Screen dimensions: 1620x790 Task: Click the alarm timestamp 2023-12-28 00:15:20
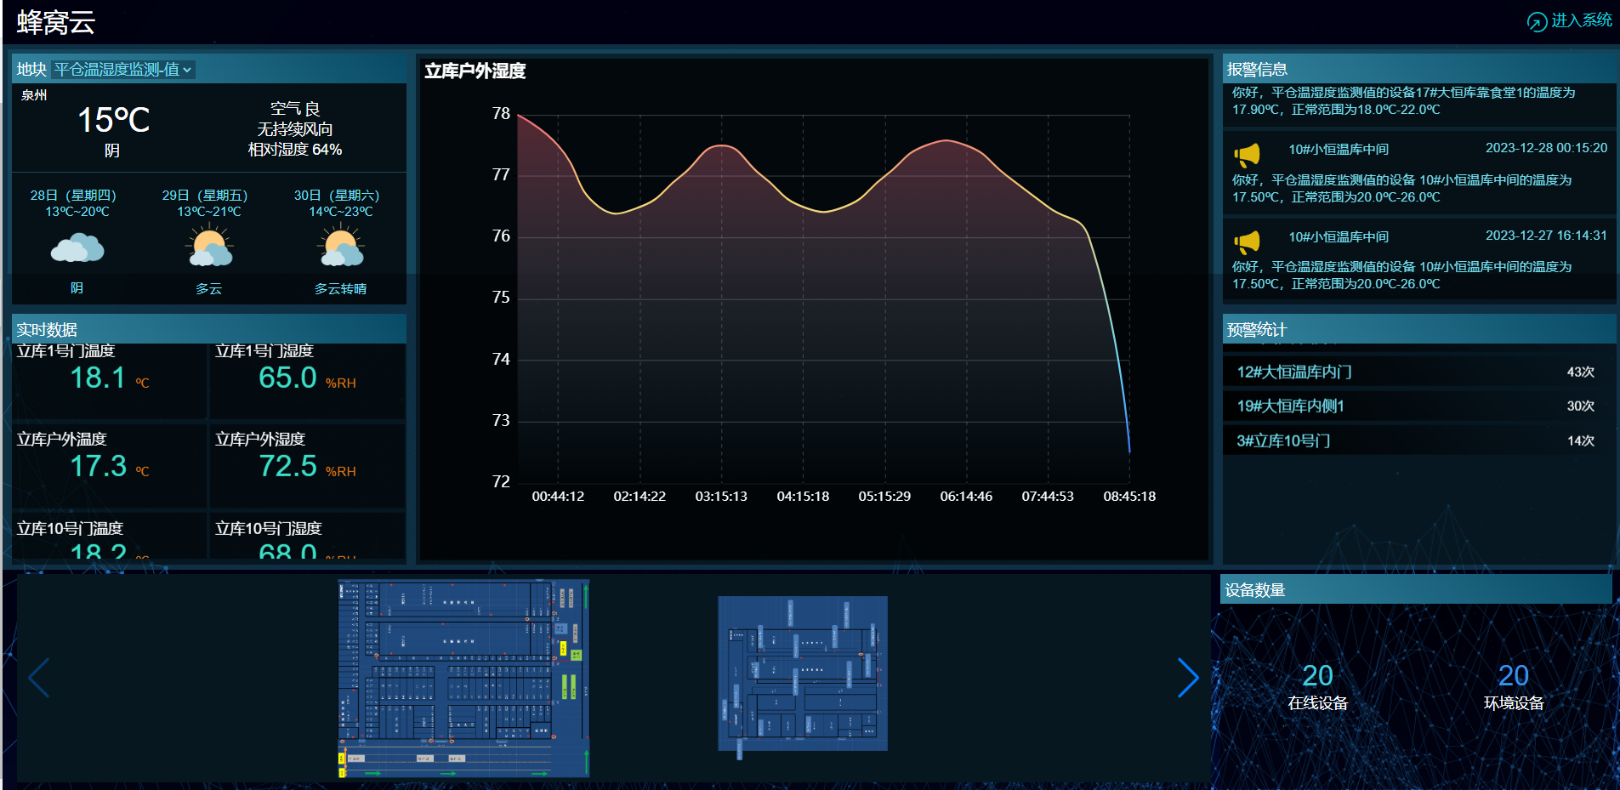[1546, 148]
